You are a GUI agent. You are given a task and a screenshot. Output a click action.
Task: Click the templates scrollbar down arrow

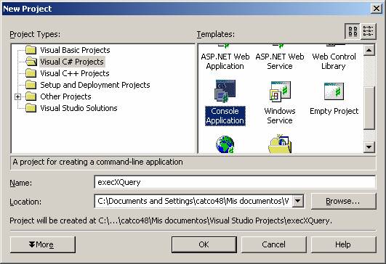coord(369,147)
